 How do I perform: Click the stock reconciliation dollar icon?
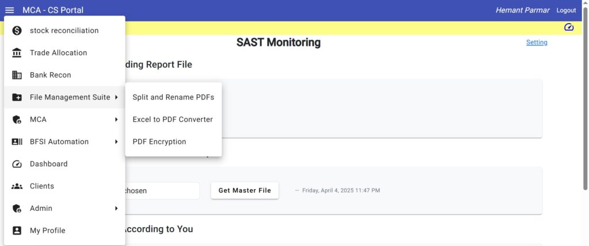pyautogui.click(x=17, y=30)
